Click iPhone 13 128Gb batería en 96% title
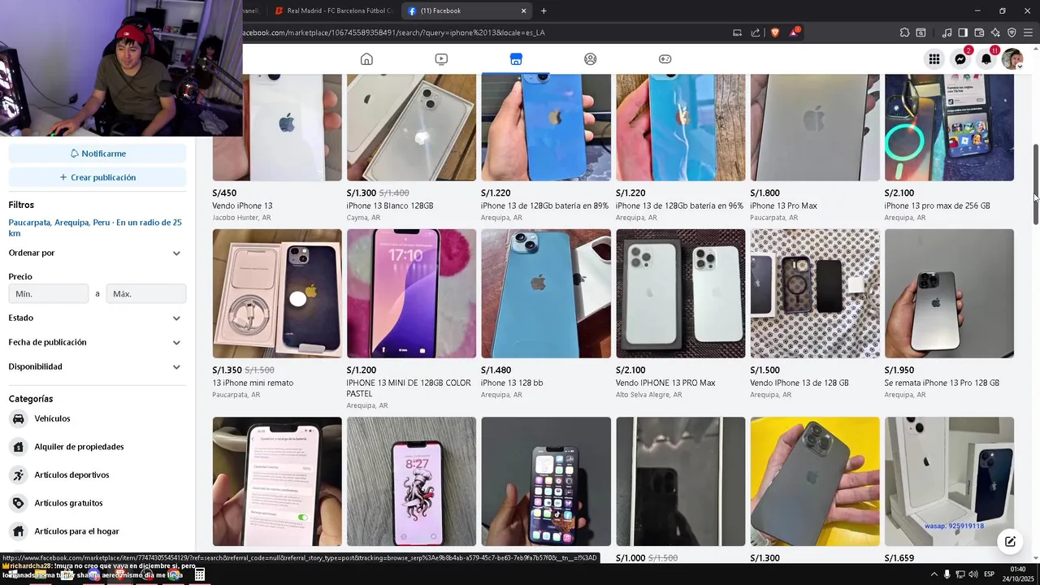This screenshot has height=585, width=1040. pyautogui.click(x=679, y=206)
